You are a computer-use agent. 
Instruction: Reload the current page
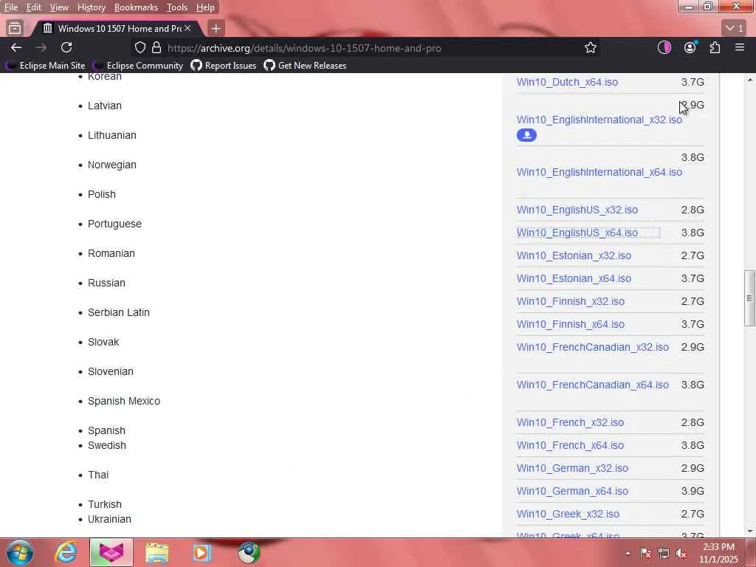coord(66,47)
